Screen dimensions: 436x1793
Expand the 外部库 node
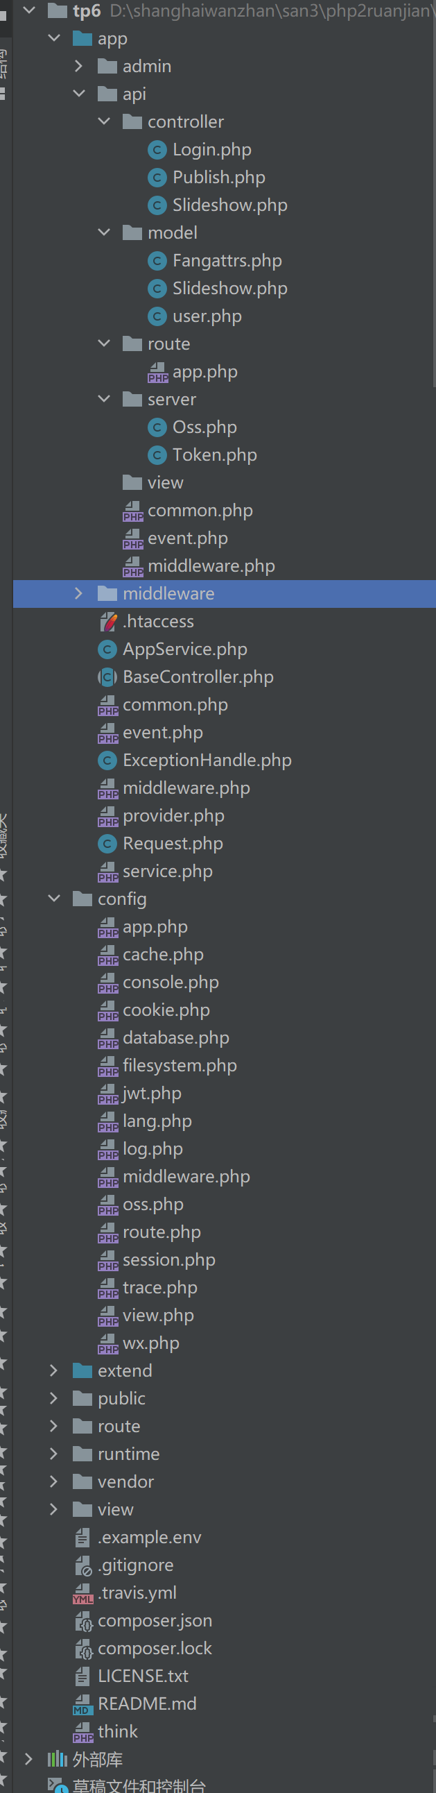(29, 1759)
